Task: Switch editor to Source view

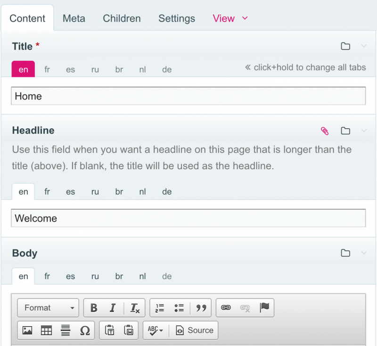Action: (195, 330)
